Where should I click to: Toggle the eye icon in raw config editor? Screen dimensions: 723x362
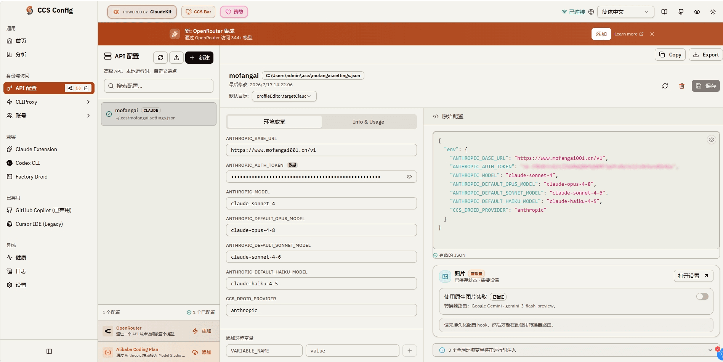[712, 140]
